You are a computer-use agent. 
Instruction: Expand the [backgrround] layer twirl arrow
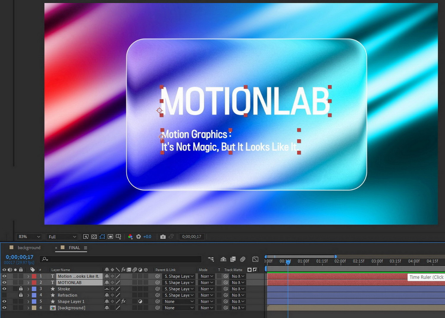pos(28,308)
